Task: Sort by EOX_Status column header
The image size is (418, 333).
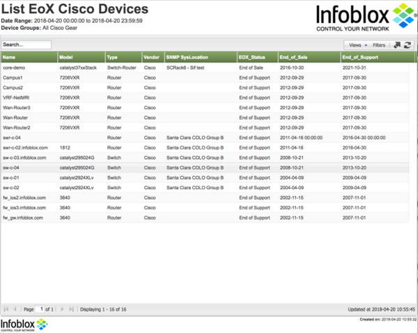Action: click(x=258, y=57)
